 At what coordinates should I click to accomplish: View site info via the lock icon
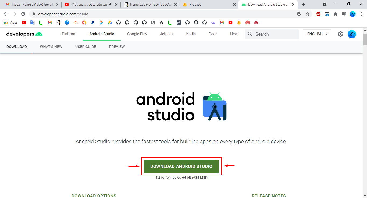tap(34, 14)
